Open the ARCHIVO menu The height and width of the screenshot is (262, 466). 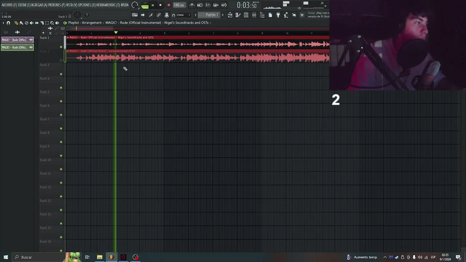9,5
